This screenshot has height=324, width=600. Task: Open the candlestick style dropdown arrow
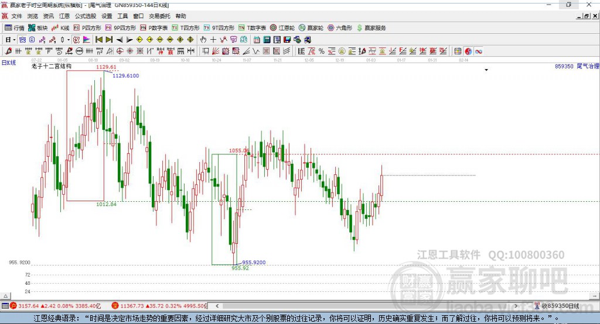69,40
